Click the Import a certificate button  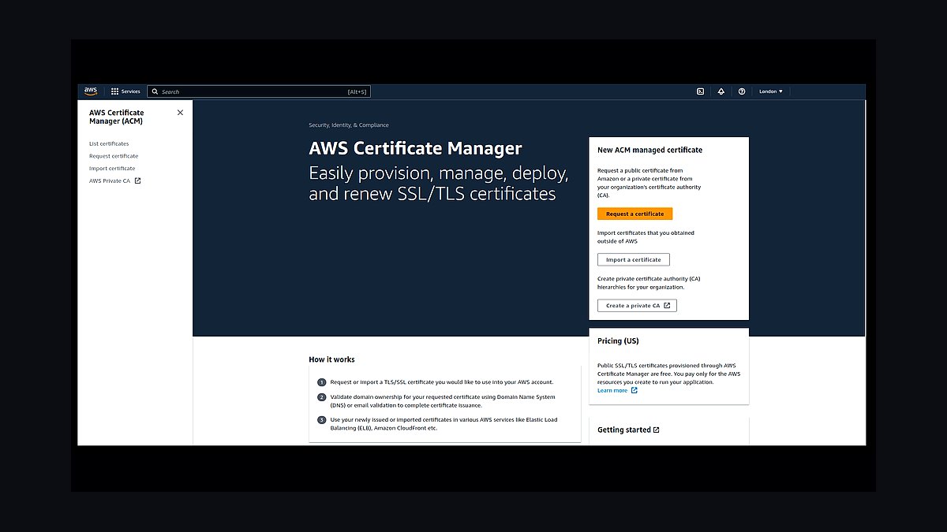click(x=634, y=259)
